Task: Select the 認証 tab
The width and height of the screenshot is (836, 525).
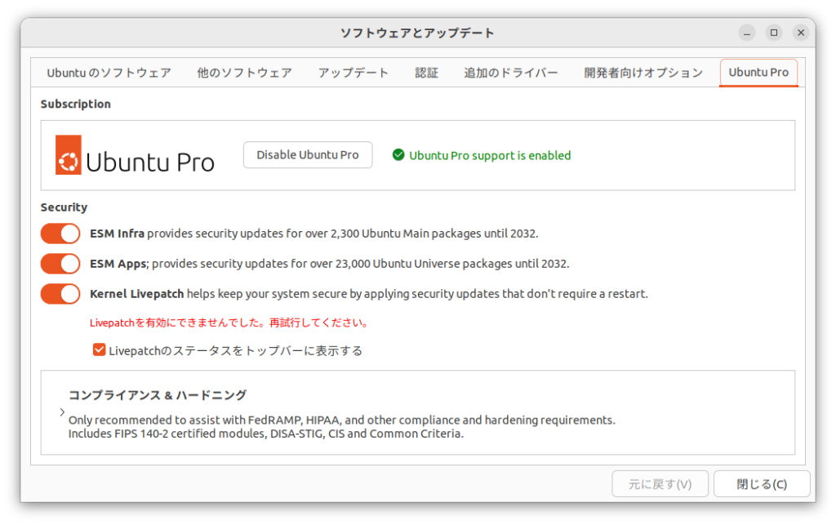Action: pos(426,73)
